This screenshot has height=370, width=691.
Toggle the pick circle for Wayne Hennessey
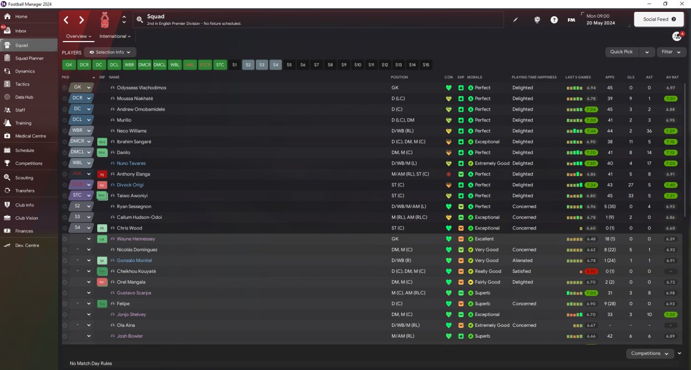[x=65, y=239]
